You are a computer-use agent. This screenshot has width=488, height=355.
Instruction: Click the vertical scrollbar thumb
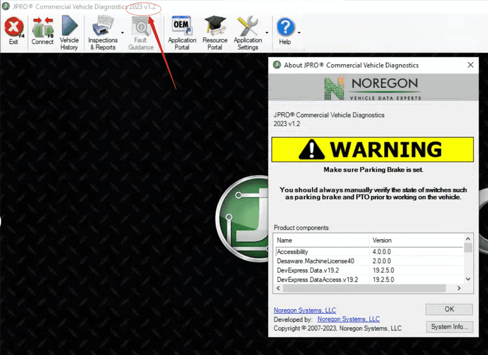pyautogui.click(x=468, y=248)
